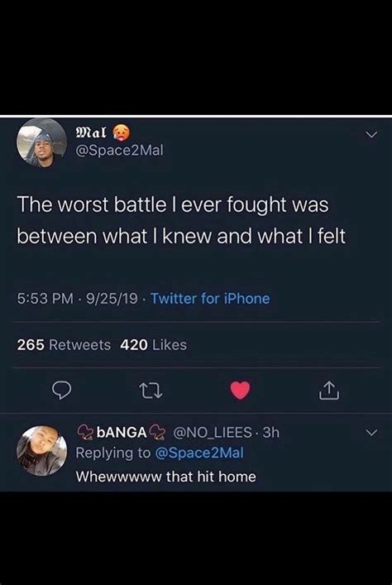This screenshot has height=585, width=392.
Task: Click the 5:53 PM timestamp
Action: 45,299
